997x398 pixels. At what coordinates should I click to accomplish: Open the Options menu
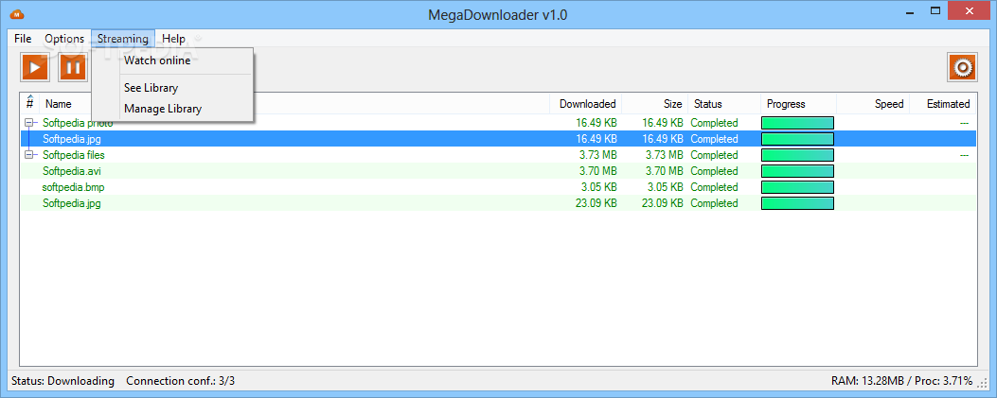pyautogui.click(x=64, y=39)
